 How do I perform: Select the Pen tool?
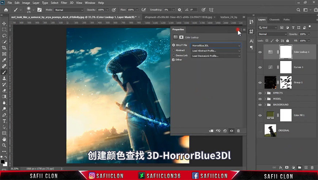[4, 115]
